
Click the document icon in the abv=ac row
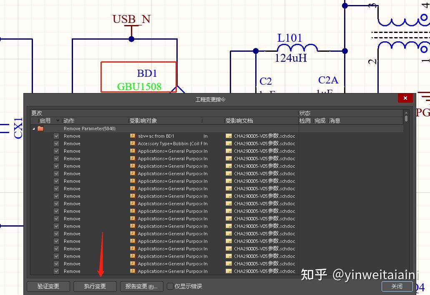pos(229,136)
